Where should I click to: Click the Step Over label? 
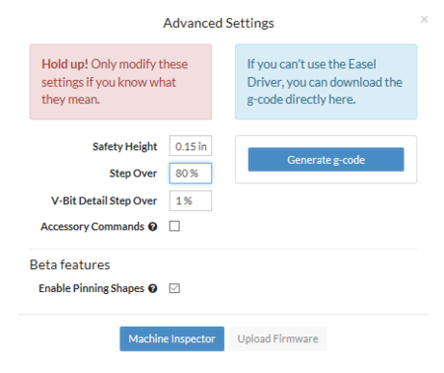[x=133, y=174]
